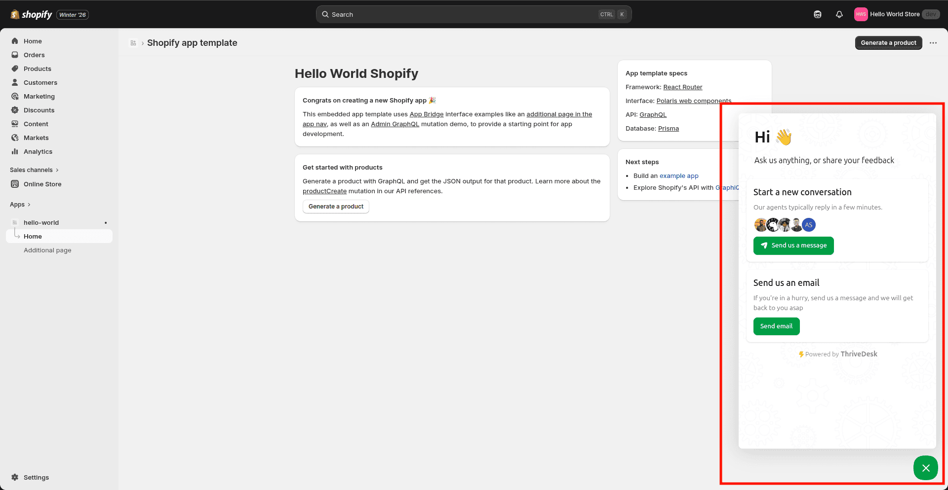Expand the Apps section chevron

click(29, 205)
